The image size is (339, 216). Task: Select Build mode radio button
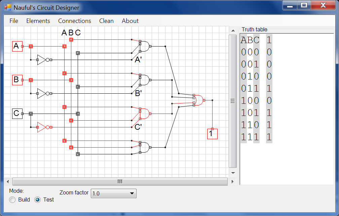click(12, 200)
